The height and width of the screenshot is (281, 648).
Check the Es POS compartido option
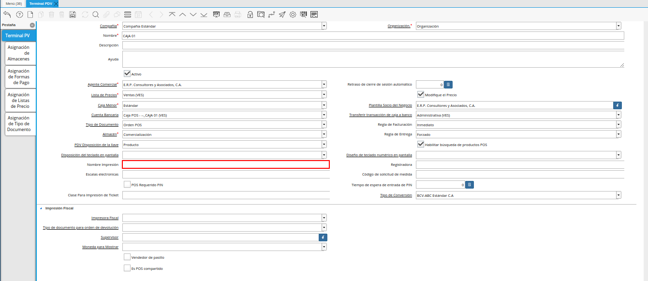click(127, 268)
